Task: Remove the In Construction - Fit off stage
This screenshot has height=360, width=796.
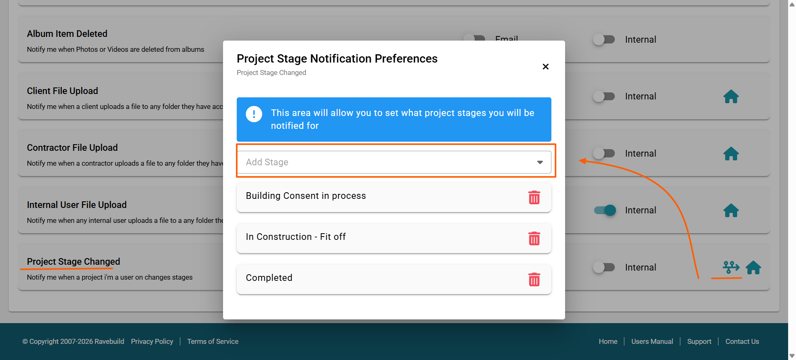Action: (x=534, y=239)
